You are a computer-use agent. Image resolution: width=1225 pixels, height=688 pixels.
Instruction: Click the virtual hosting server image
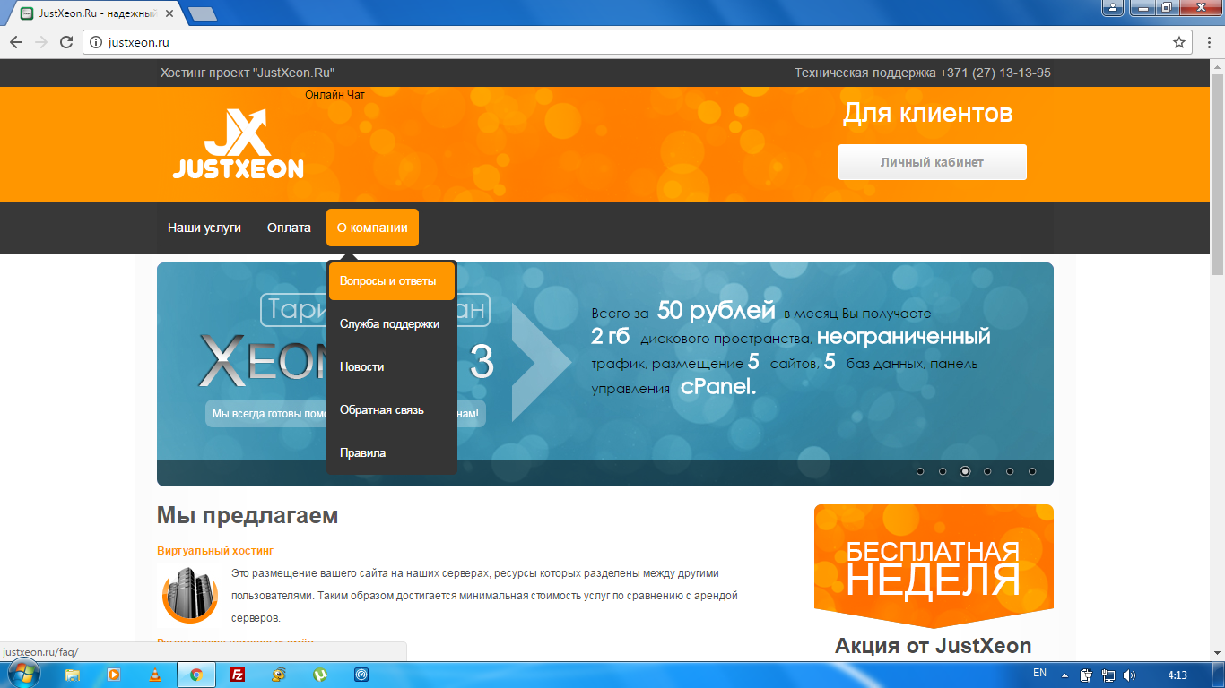[x=190, y=593]
